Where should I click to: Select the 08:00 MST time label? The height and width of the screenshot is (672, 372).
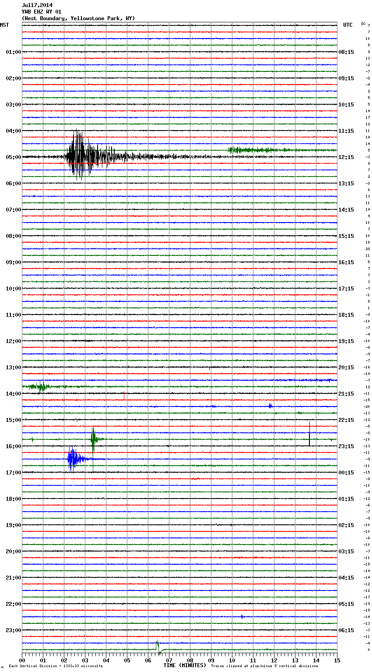pos(13,236)
